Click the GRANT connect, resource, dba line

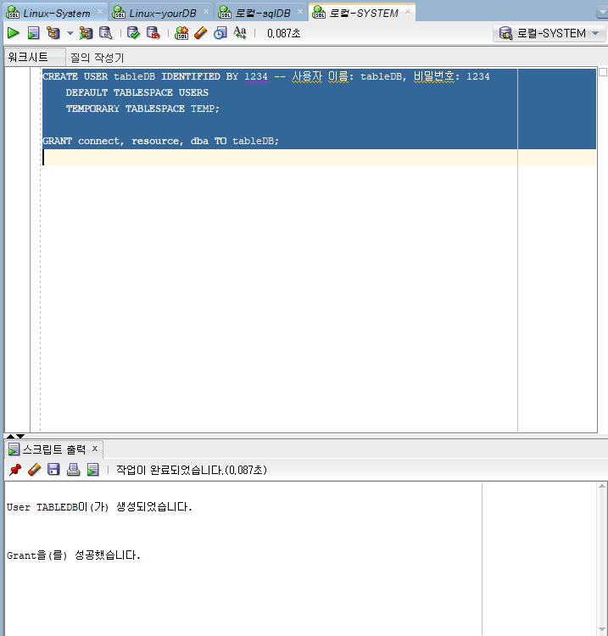pos(160,141)
